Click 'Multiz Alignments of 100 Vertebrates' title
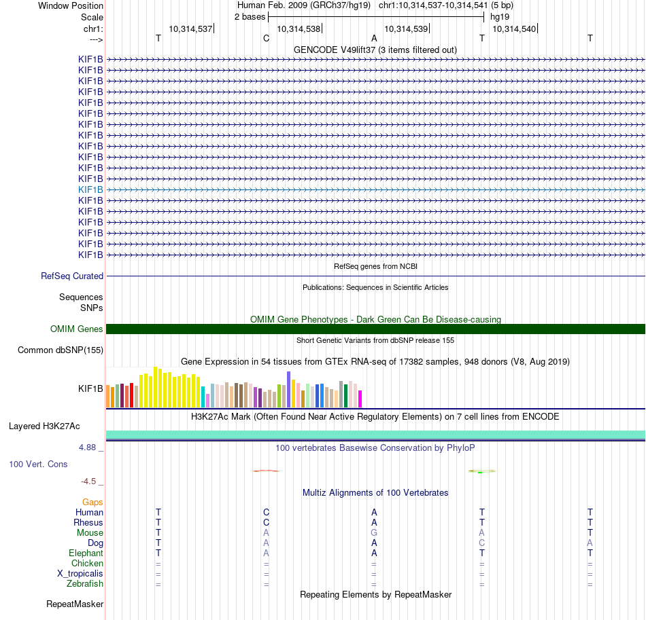646x620 pixels. tap(375, 493)
